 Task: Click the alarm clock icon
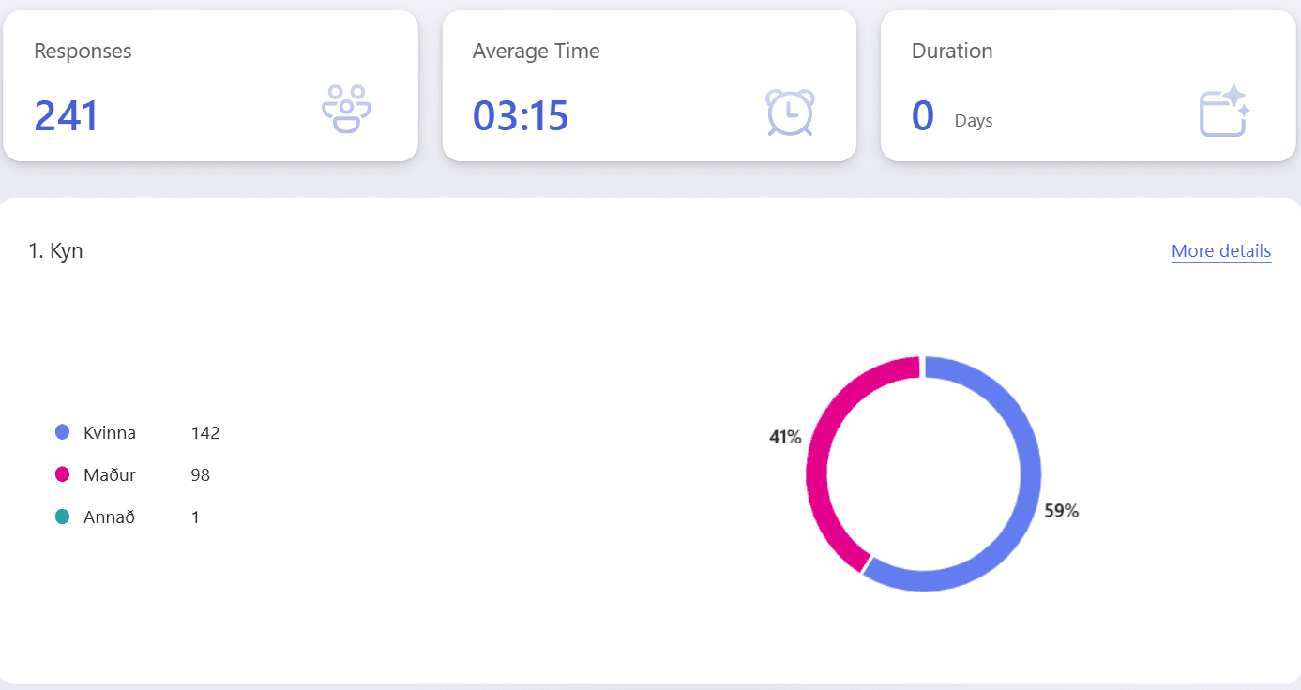[x=790, y=112]
